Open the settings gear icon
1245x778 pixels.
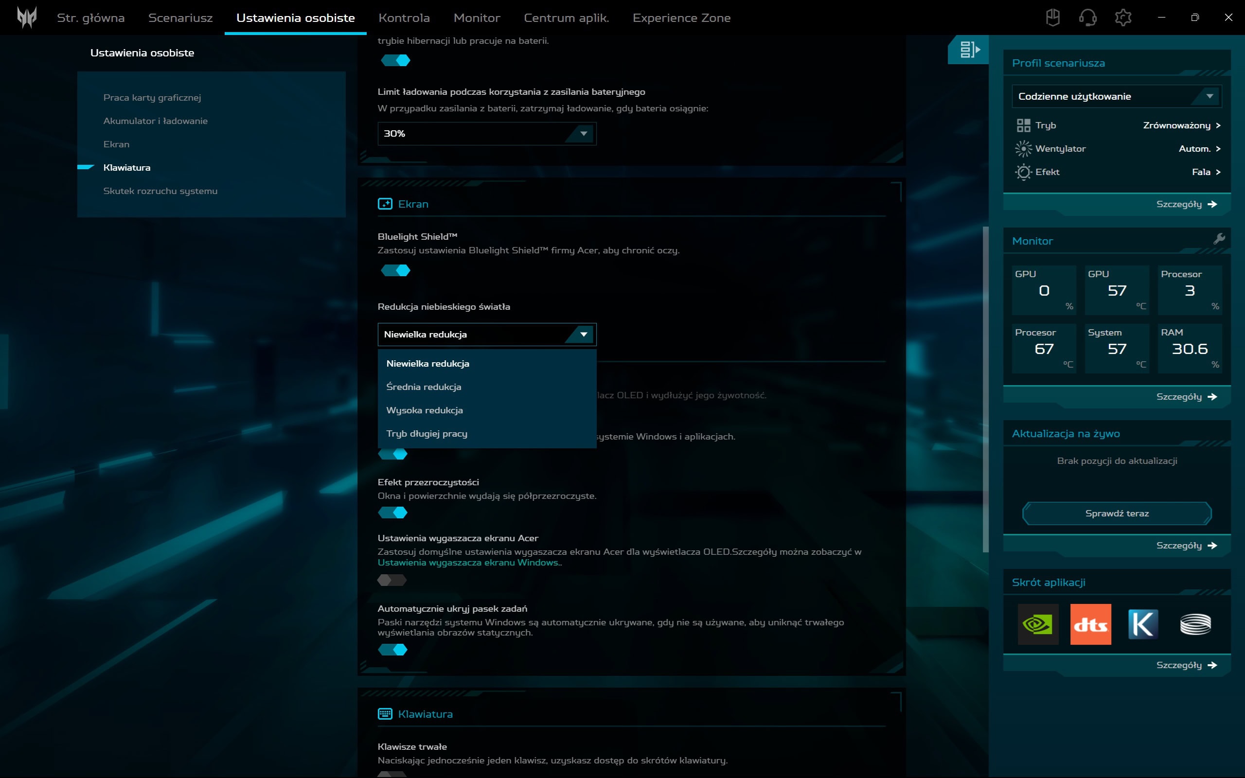(1122, 18)
